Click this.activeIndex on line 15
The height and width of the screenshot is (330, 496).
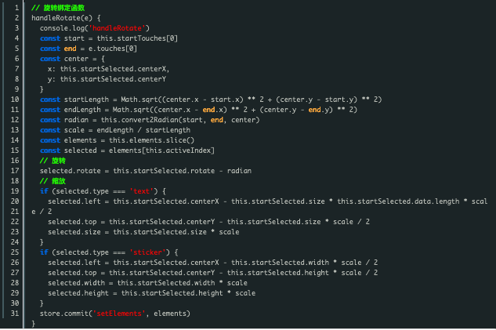point(178,150)
